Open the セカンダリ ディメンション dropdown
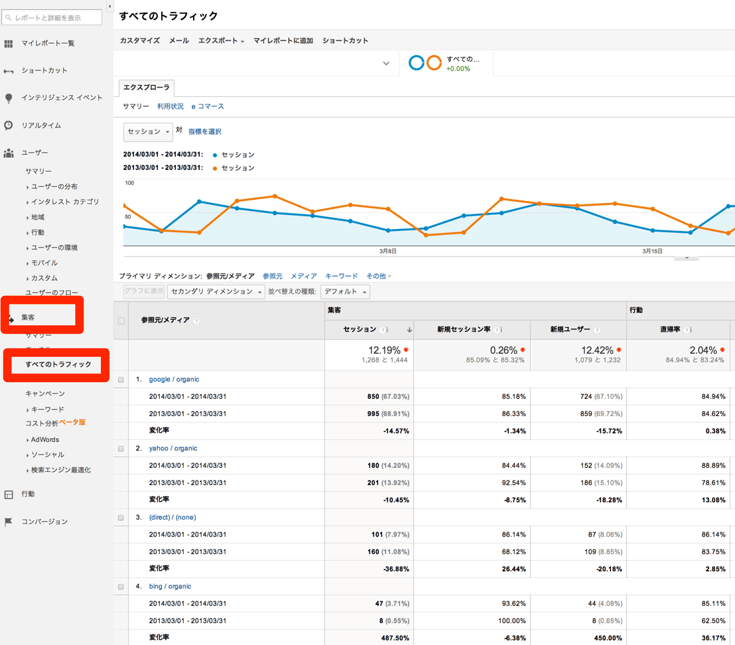The width and height of the screenshot is (735, 645). [x=216, y=292]
